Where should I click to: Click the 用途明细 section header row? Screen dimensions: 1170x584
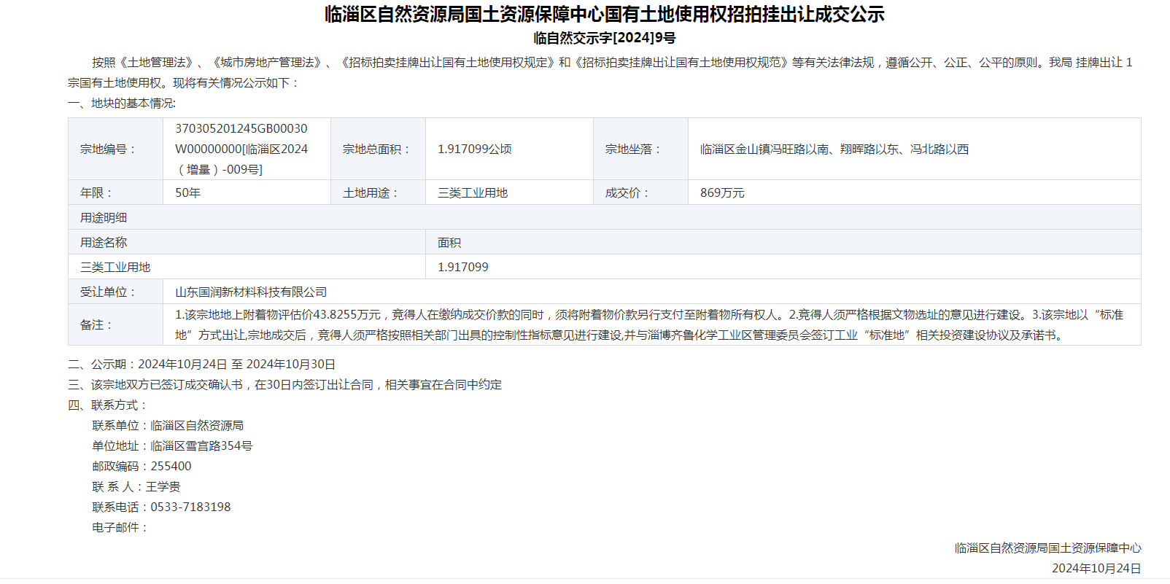pos(104,217)
